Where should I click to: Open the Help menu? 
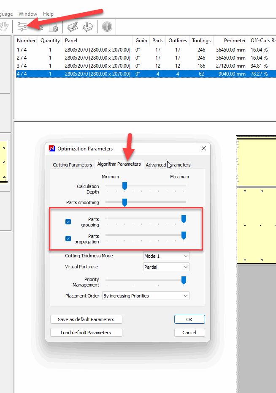[48, 14]
